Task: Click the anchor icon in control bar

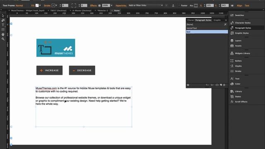Action: coord(173,5)
